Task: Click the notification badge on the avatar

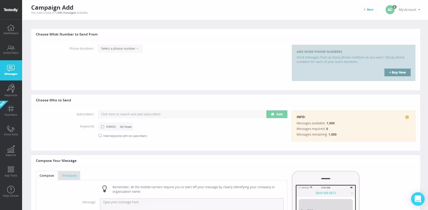Action: pyautogui.click(x=394, y=7)
